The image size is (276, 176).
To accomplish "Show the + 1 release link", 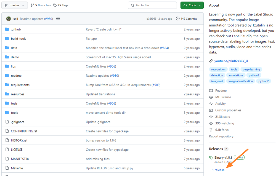I will (217, 170).
